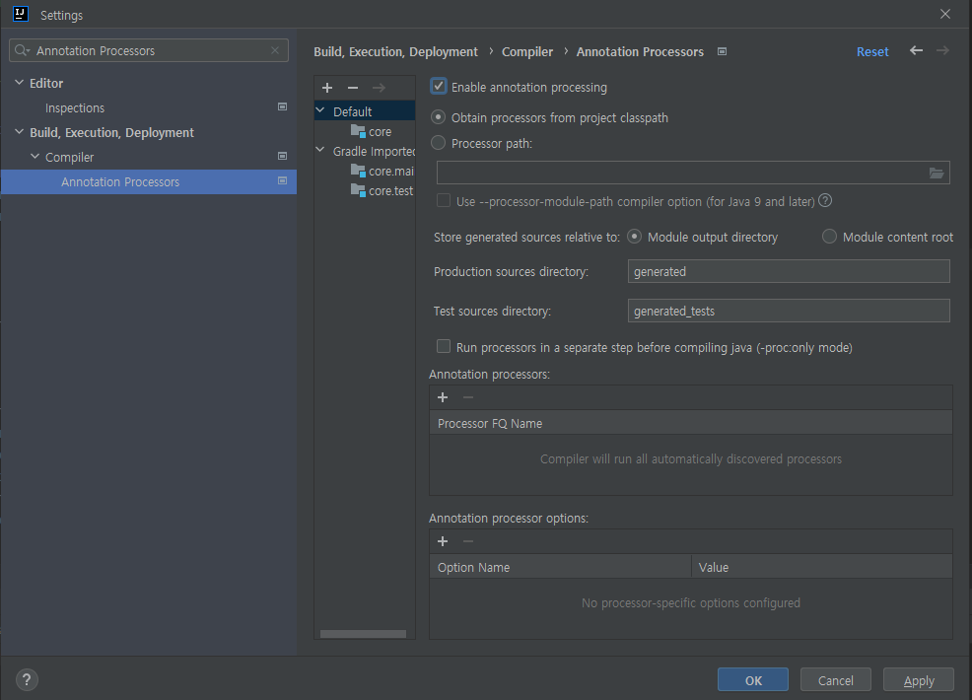This screenshot has height=700, width=972.
Task: Add a processor option with plus icon
Action: click(x=443, y=541)
